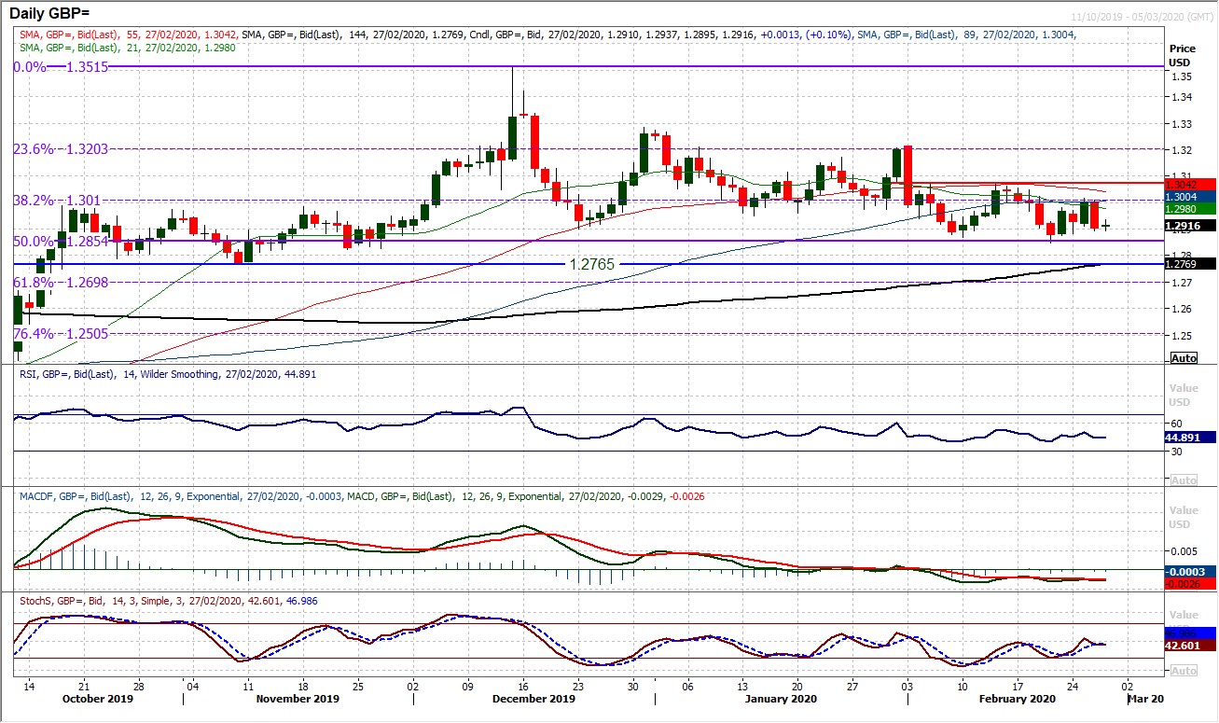Click the red 1.3042 price tag

(1191, 184)
